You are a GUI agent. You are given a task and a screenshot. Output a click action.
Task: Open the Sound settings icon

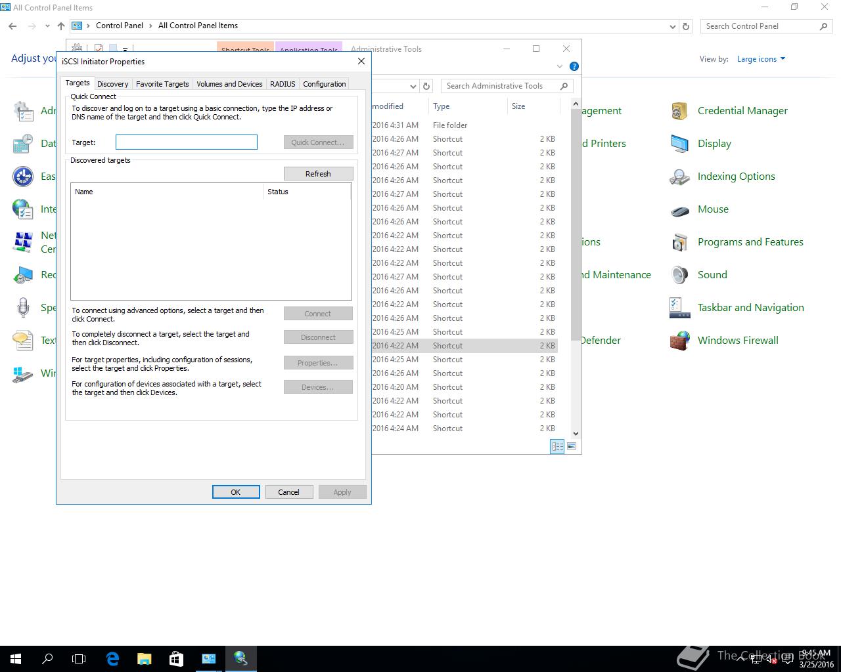(679, 275)
